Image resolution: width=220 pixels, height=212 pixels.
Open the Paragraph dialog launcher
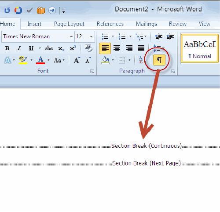click(x=173, y=72)
